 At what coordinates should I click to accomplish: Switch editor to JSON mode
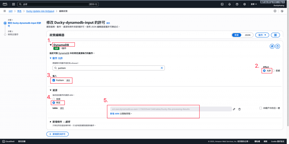click(x=248, y=35)
